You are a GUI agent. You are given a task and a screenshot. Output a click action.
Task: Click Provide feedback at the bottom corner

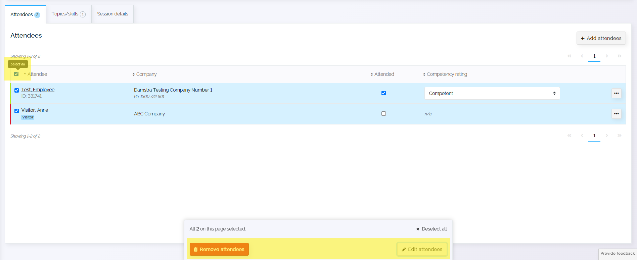[x=618, y=254]
